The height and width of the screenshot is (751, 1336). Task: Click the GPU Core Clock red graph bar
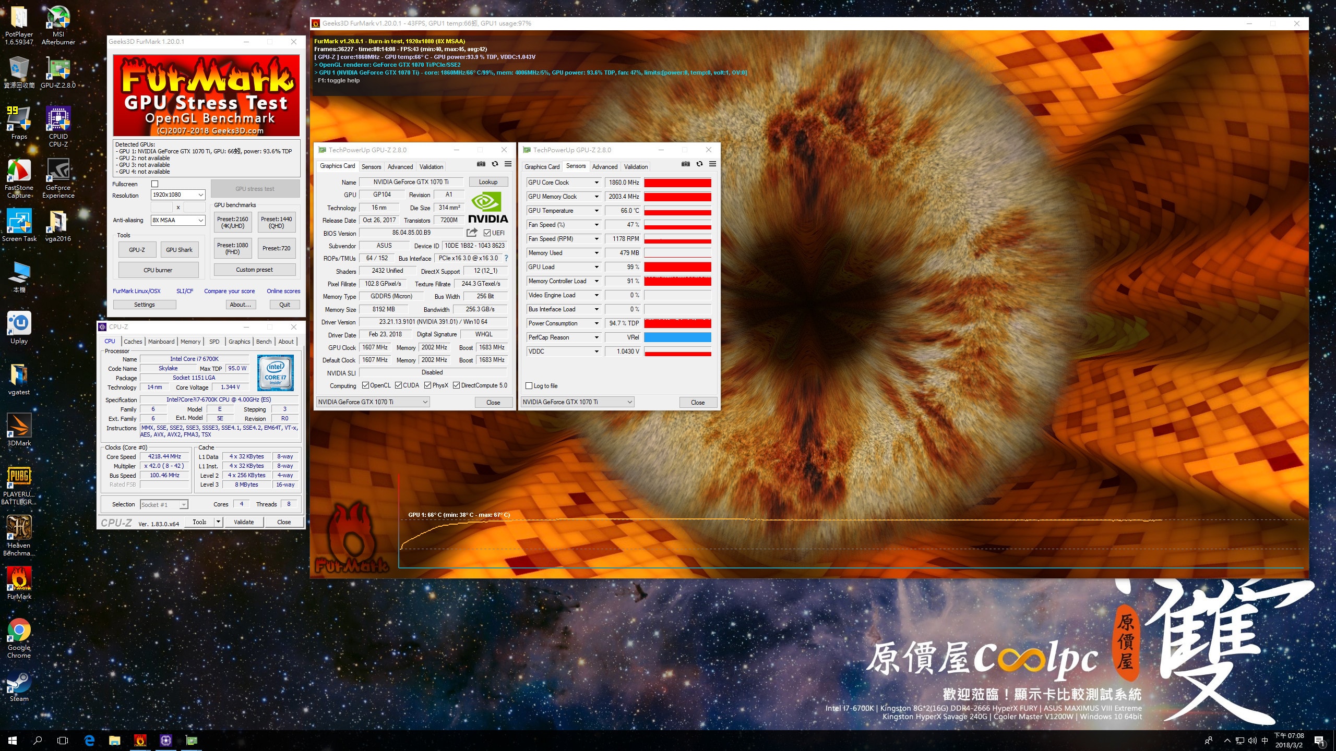tap(678, 183)
